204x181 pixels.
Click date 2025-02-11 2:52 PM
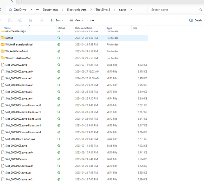click(x=86, y=146)
